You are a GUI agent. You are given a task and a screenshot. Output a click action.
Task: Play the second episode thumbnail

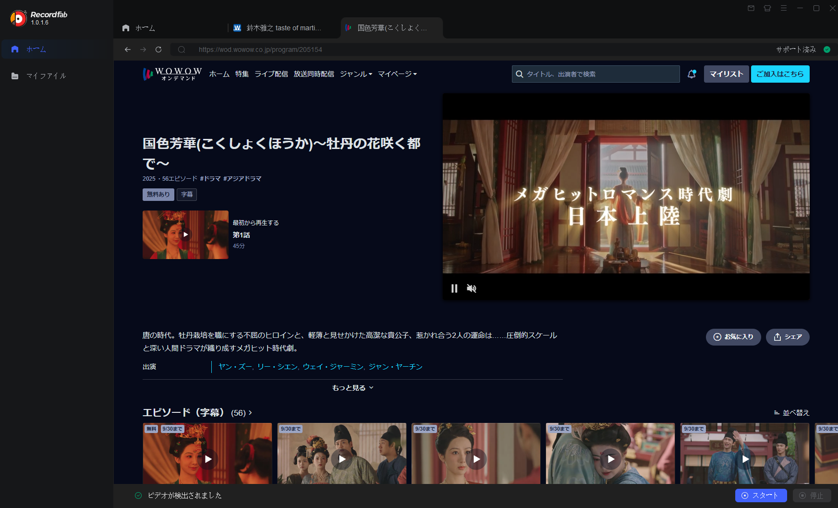[x=342, y=454]
